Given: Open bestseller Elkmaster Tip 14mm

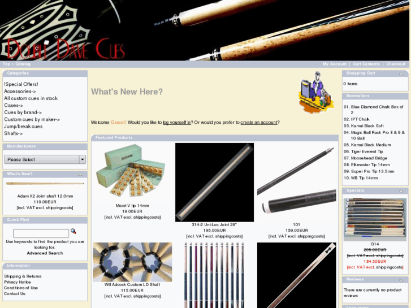Looking at the screenshot, I should (370, 165).
